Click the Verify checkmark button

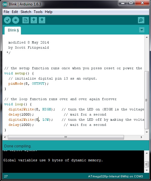point(7,20)
